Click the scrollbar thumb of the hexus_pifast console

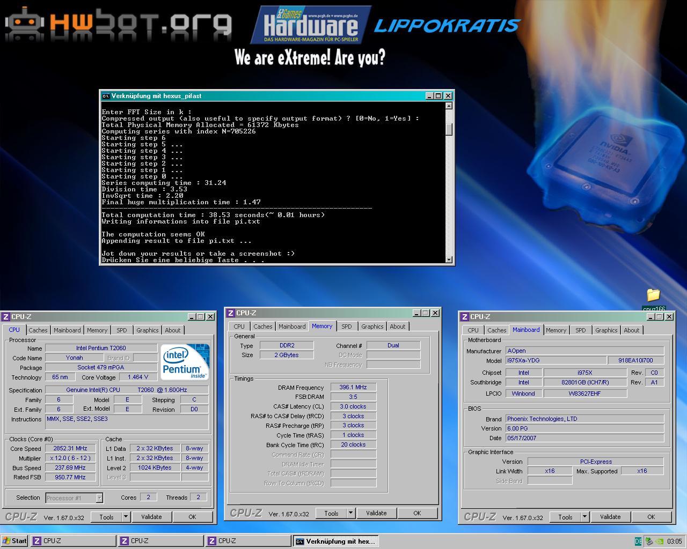(449, 129)
